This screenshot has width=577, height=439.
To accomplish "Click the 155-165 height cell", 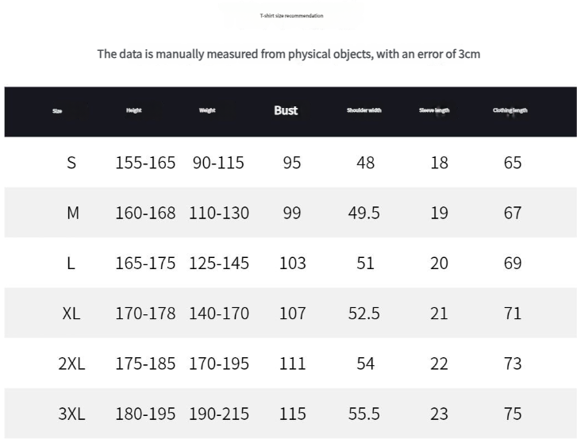I will [x=145, y=163].
